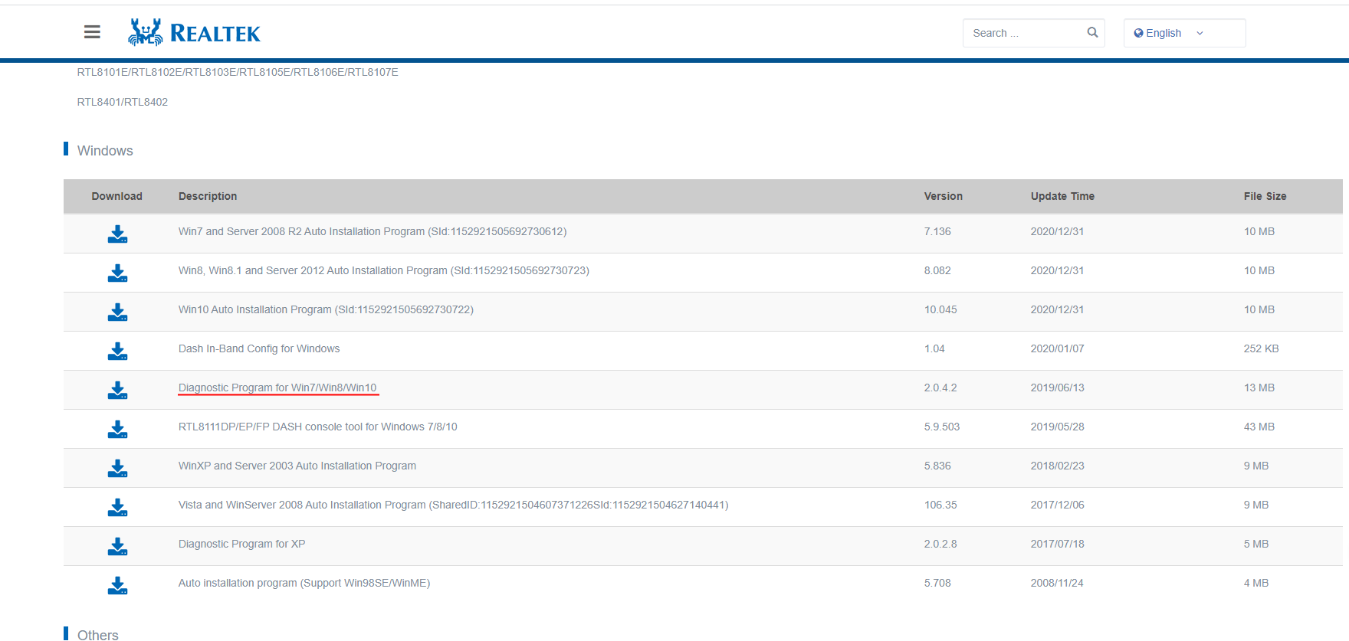Click the 2020/01/07 update date
The width and height of the screenshot is (1349, 641).
point(1058,348)
